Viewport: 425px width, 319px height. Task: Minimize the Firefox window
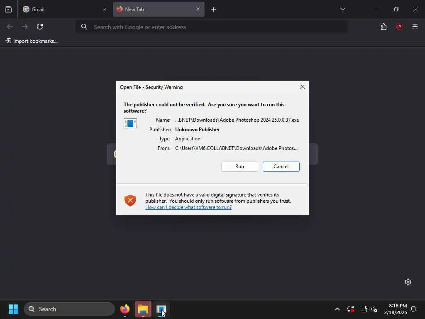377,9
